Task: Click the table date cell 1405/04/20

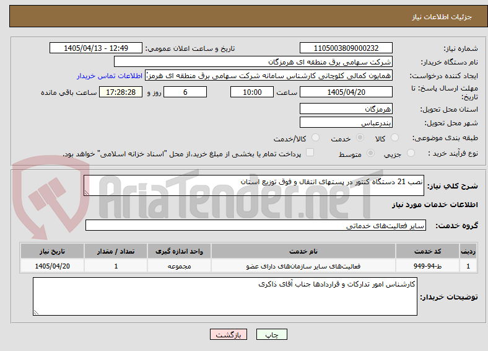Action: pyautogui.click(x=52, y=266)
